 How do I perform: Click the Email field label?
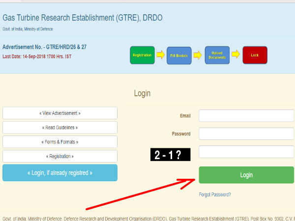185,116
